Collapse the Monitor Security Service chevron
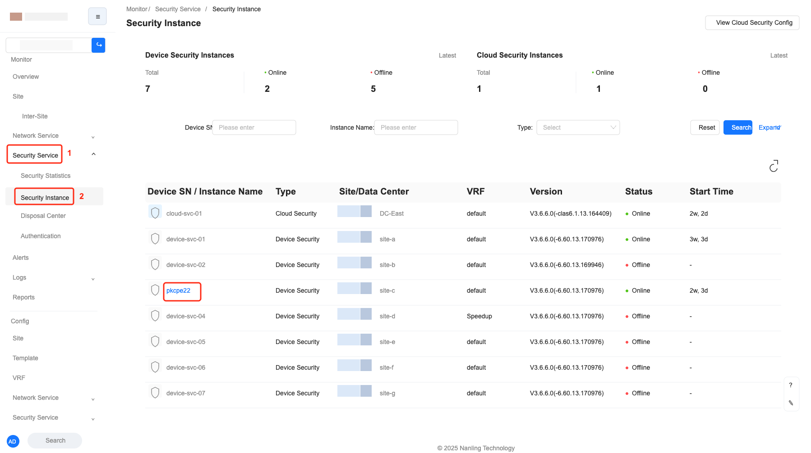This screenshot has width=811, height=453. tap(93, 154)
